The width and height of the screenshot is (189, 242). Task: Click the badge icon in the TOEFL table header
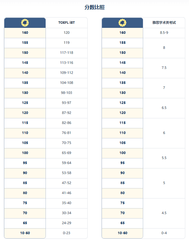[25, 23]
